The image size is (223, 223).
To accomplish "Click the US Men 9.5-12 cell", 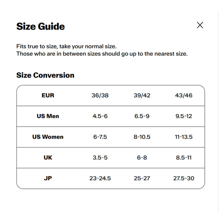I will click(184, 116).
